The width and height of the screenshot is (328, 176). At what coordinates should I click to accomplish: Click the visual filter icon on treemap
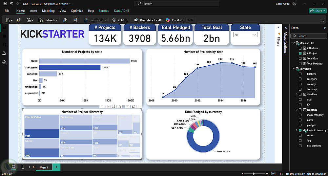coord(127,106)
